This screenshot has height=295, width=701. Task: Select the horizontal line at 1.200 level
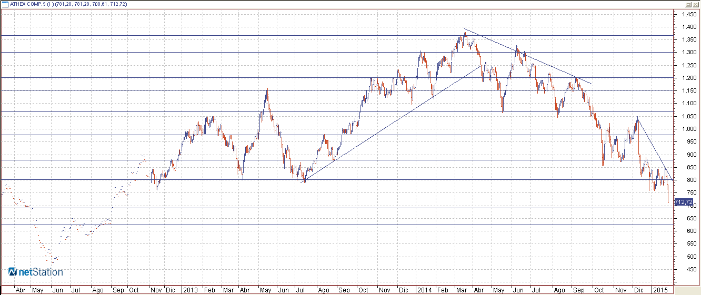point(337,78)
